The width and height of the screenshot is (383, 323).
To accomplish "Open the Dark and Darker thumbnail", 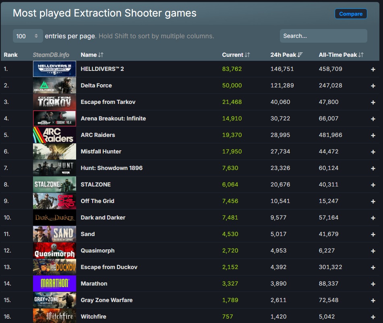I will pyautogui.click(x=54, y=217).
